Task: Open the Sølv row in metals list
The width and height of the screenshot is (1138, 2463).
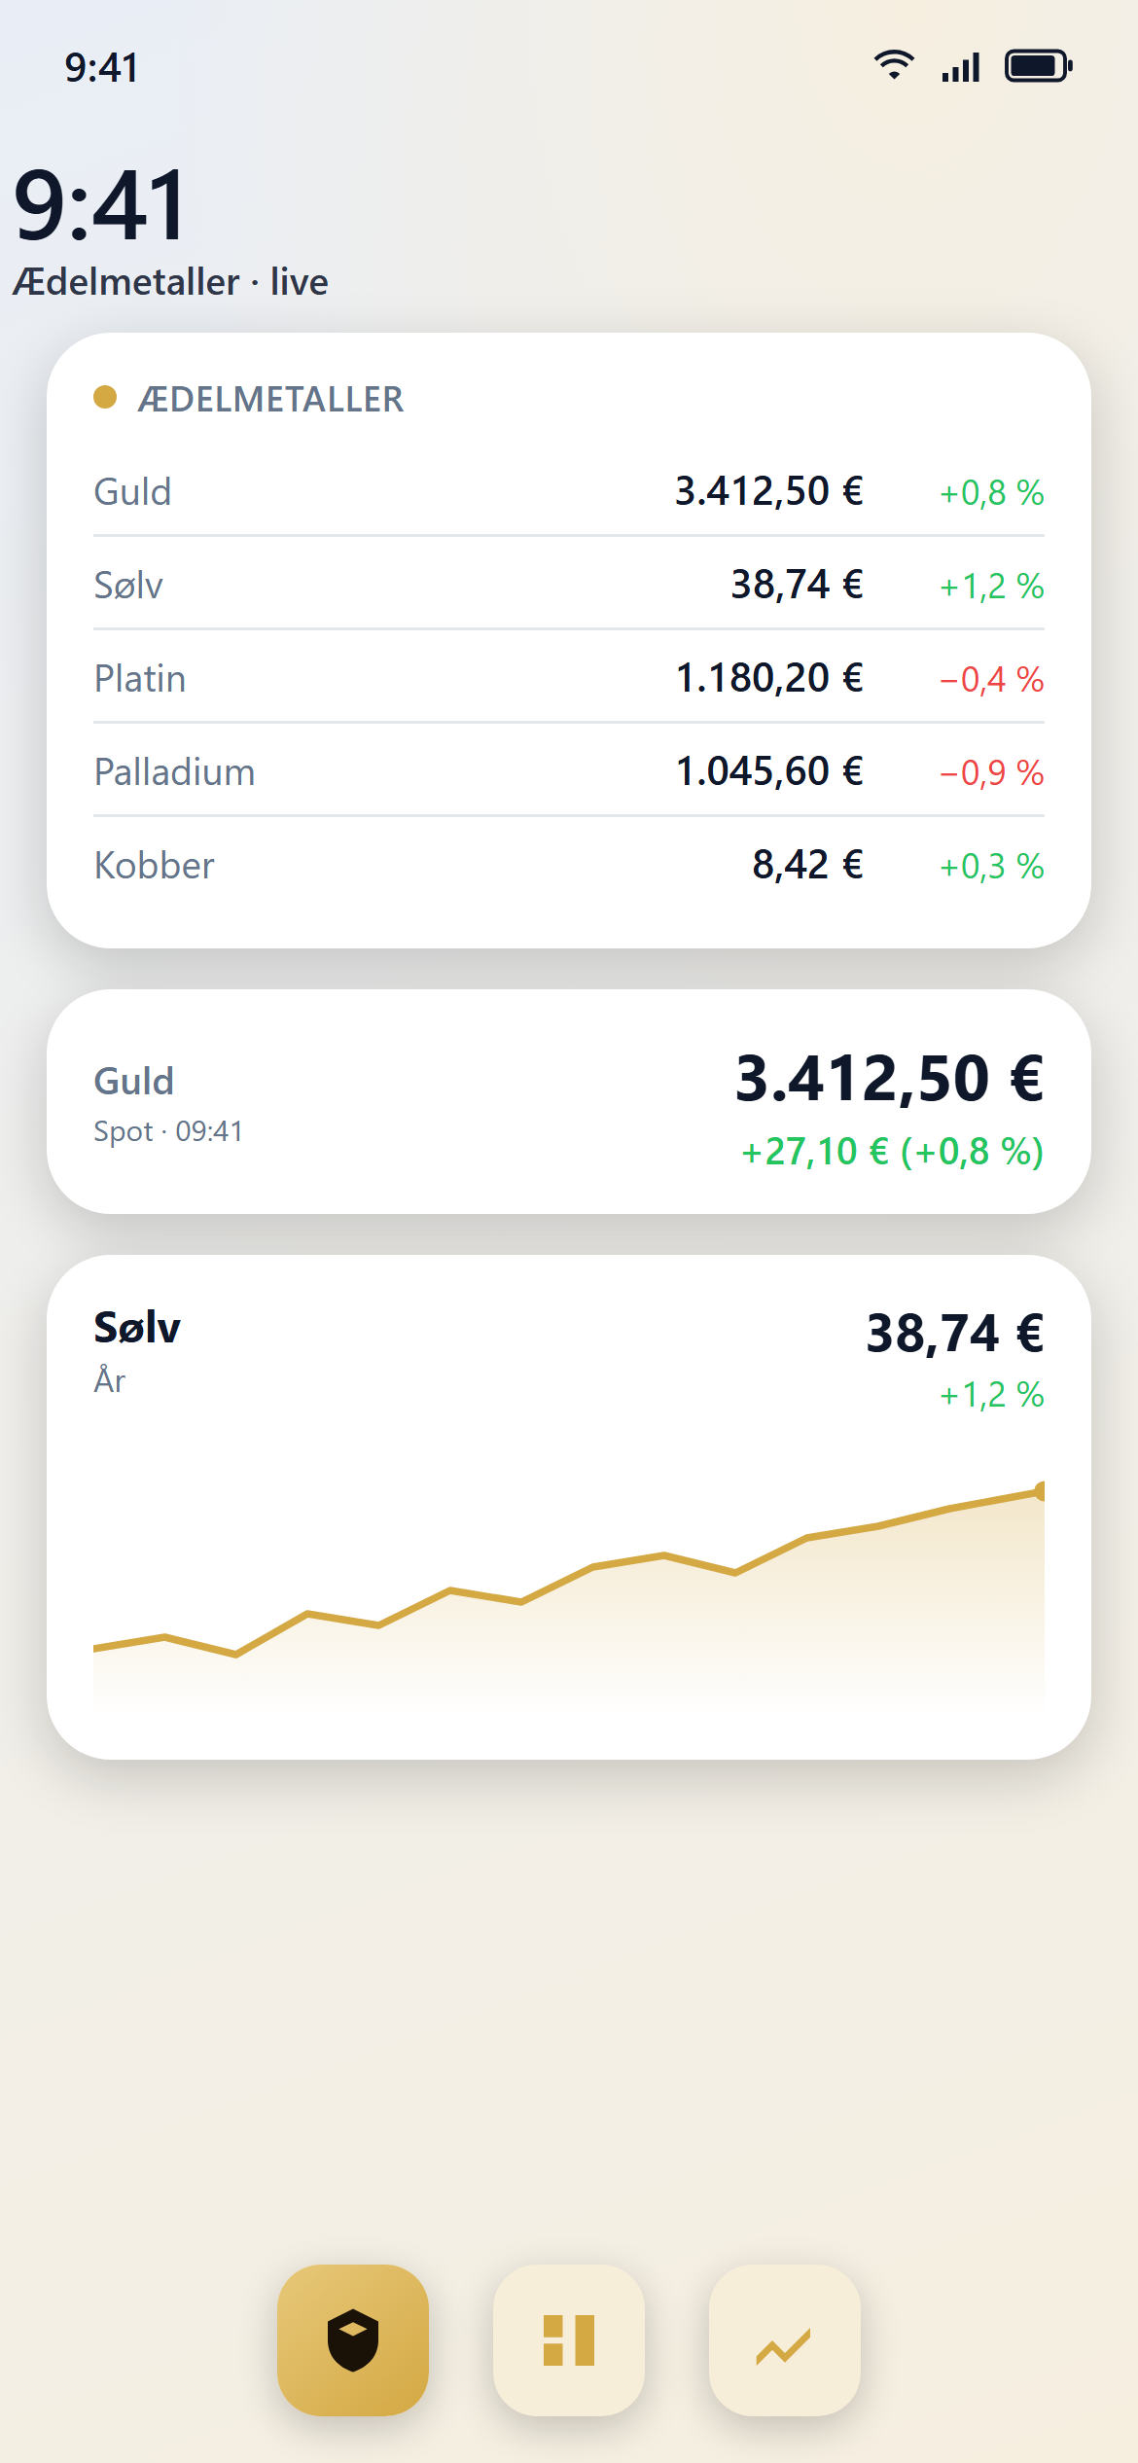Action: (569, 585)
